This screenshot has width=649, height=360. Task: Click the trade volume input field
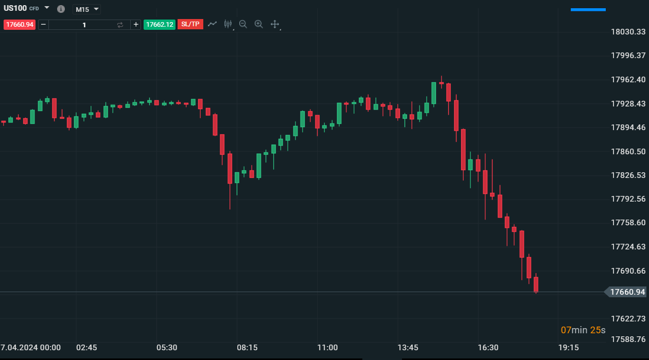[84, 25]
